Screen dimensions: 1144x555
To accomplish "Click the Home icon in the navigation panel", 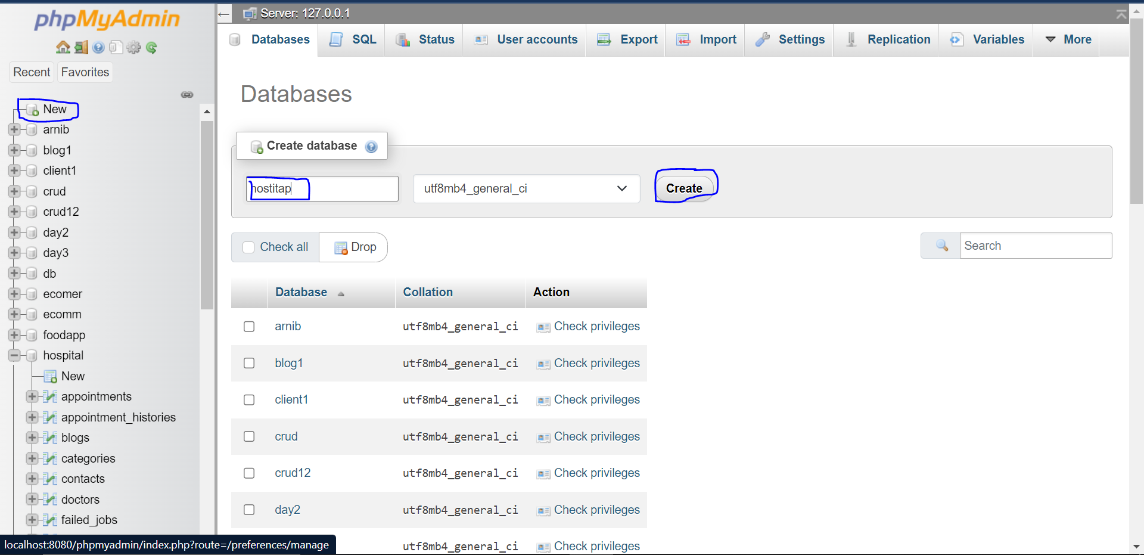I will (63, 48).
